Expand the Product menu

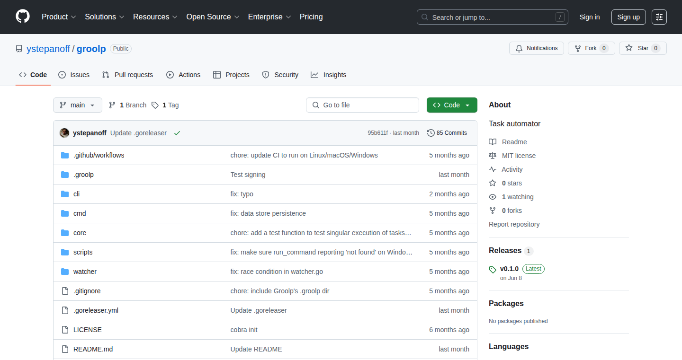tap(59, 17)
